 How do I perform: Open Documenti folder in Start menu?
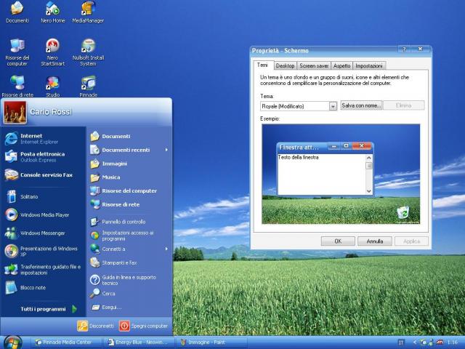(x=129, y=136)
